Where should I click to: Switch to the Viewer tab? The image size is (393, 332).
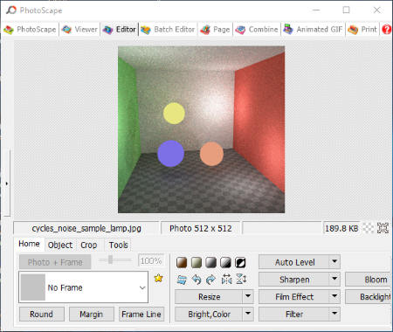(79, 30)
